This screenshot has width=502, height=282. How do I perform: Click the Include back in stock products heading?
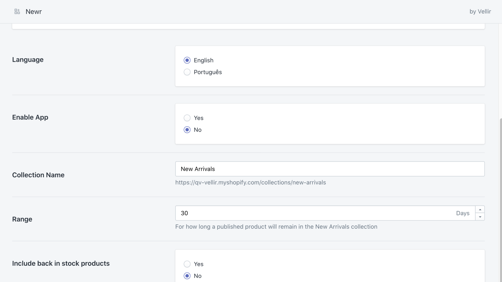(x=61, y=263)
